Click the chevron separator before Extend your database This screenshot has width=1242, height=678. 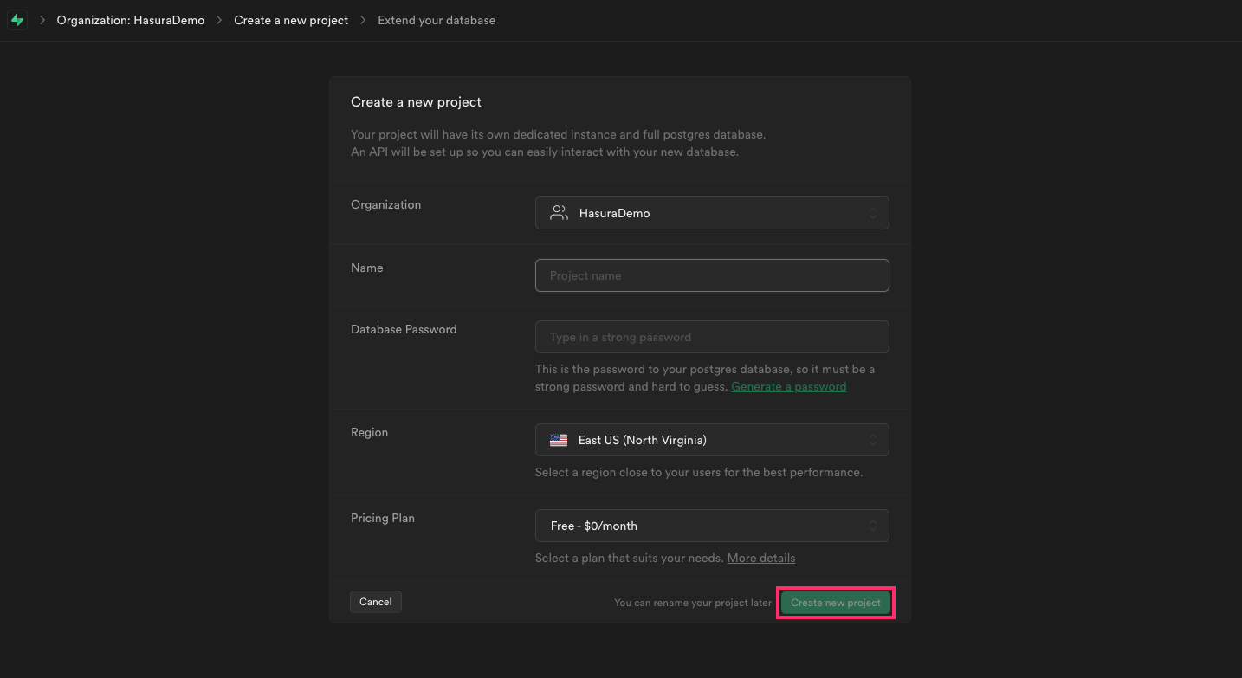tap(363, 19)
